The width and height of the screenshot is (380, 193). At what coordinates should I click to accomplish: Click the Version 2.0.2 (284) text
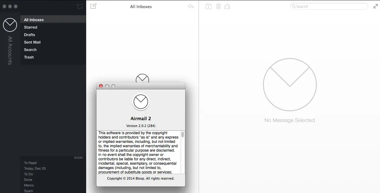tap(141, 126)
